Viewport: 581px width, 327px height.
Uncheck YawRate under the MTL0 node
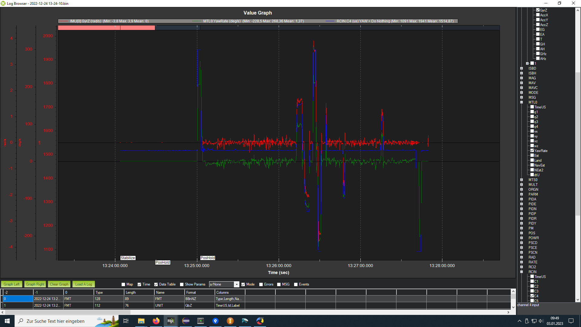click(x=532, y=150)
